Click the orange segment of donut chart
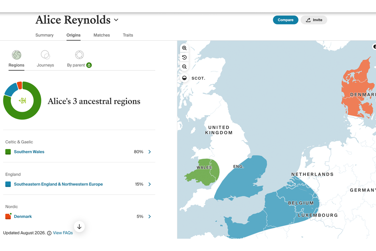The height and width of the screenshot is (251, 376). coord(20,85)
